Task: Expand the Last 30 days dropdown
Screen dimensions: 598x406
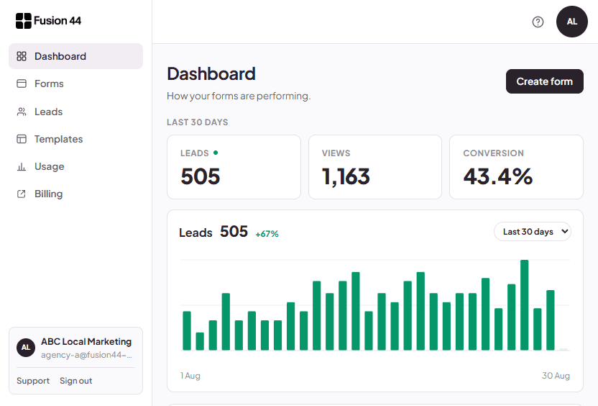Action: [533, 232]
